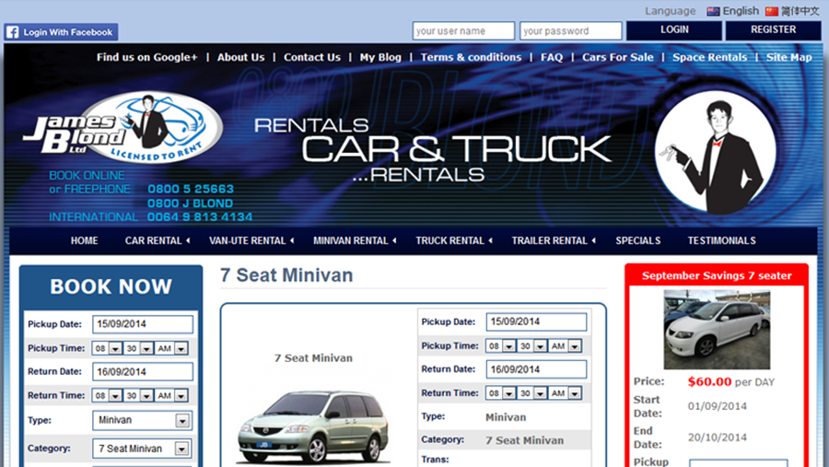
Task: Open the Type dropdown showing Minivan
Action: coord(142,420)
